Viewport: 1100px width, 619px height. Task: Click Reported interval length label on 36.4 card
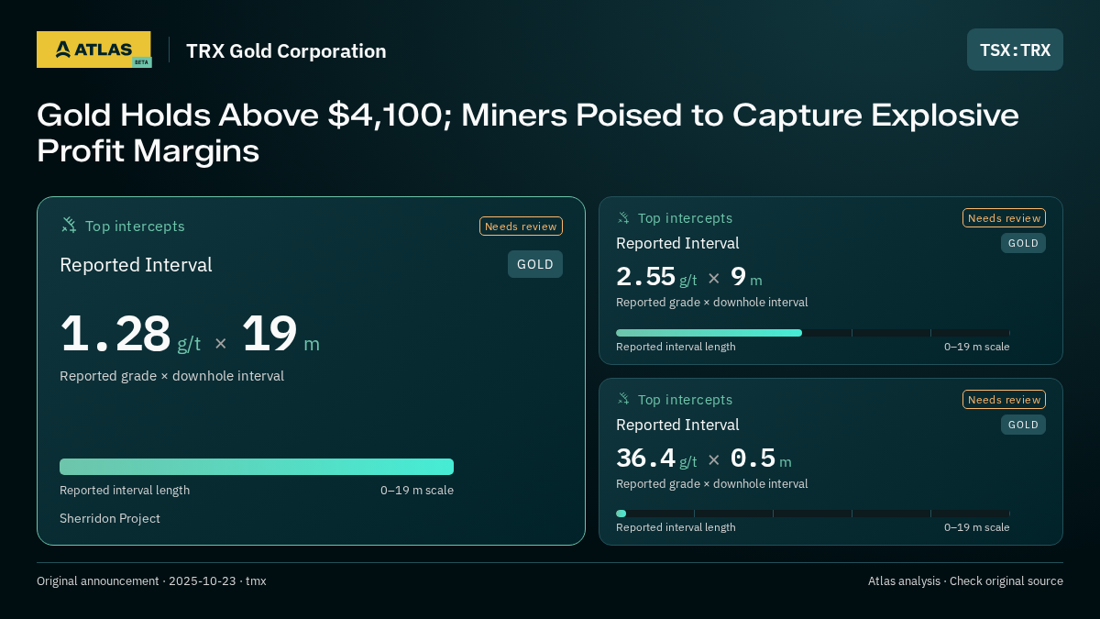coord(676,527)
